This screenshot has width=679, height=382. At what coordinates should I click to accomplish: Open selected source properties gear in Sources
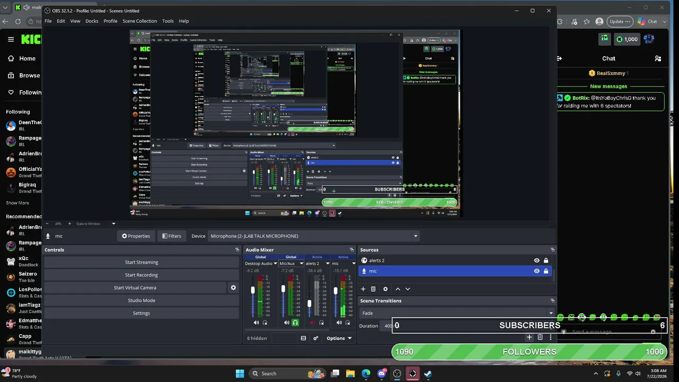386,289
